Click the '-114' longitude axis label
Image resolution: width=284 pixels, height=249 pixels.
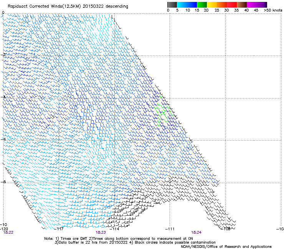click(114, 229)
